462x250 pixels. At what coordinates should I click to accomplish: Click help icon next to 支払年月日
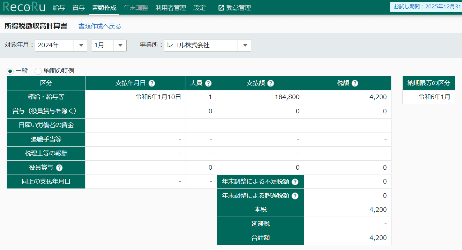pyautogui.click(x=152, y=83)
